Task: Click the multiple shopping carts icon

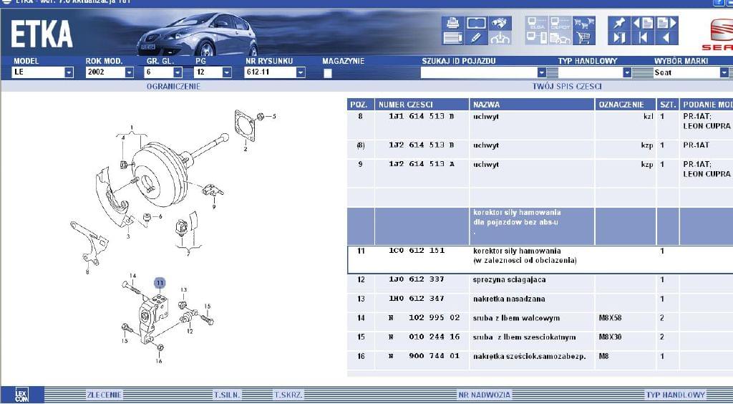Action: (x=583, y=24)
